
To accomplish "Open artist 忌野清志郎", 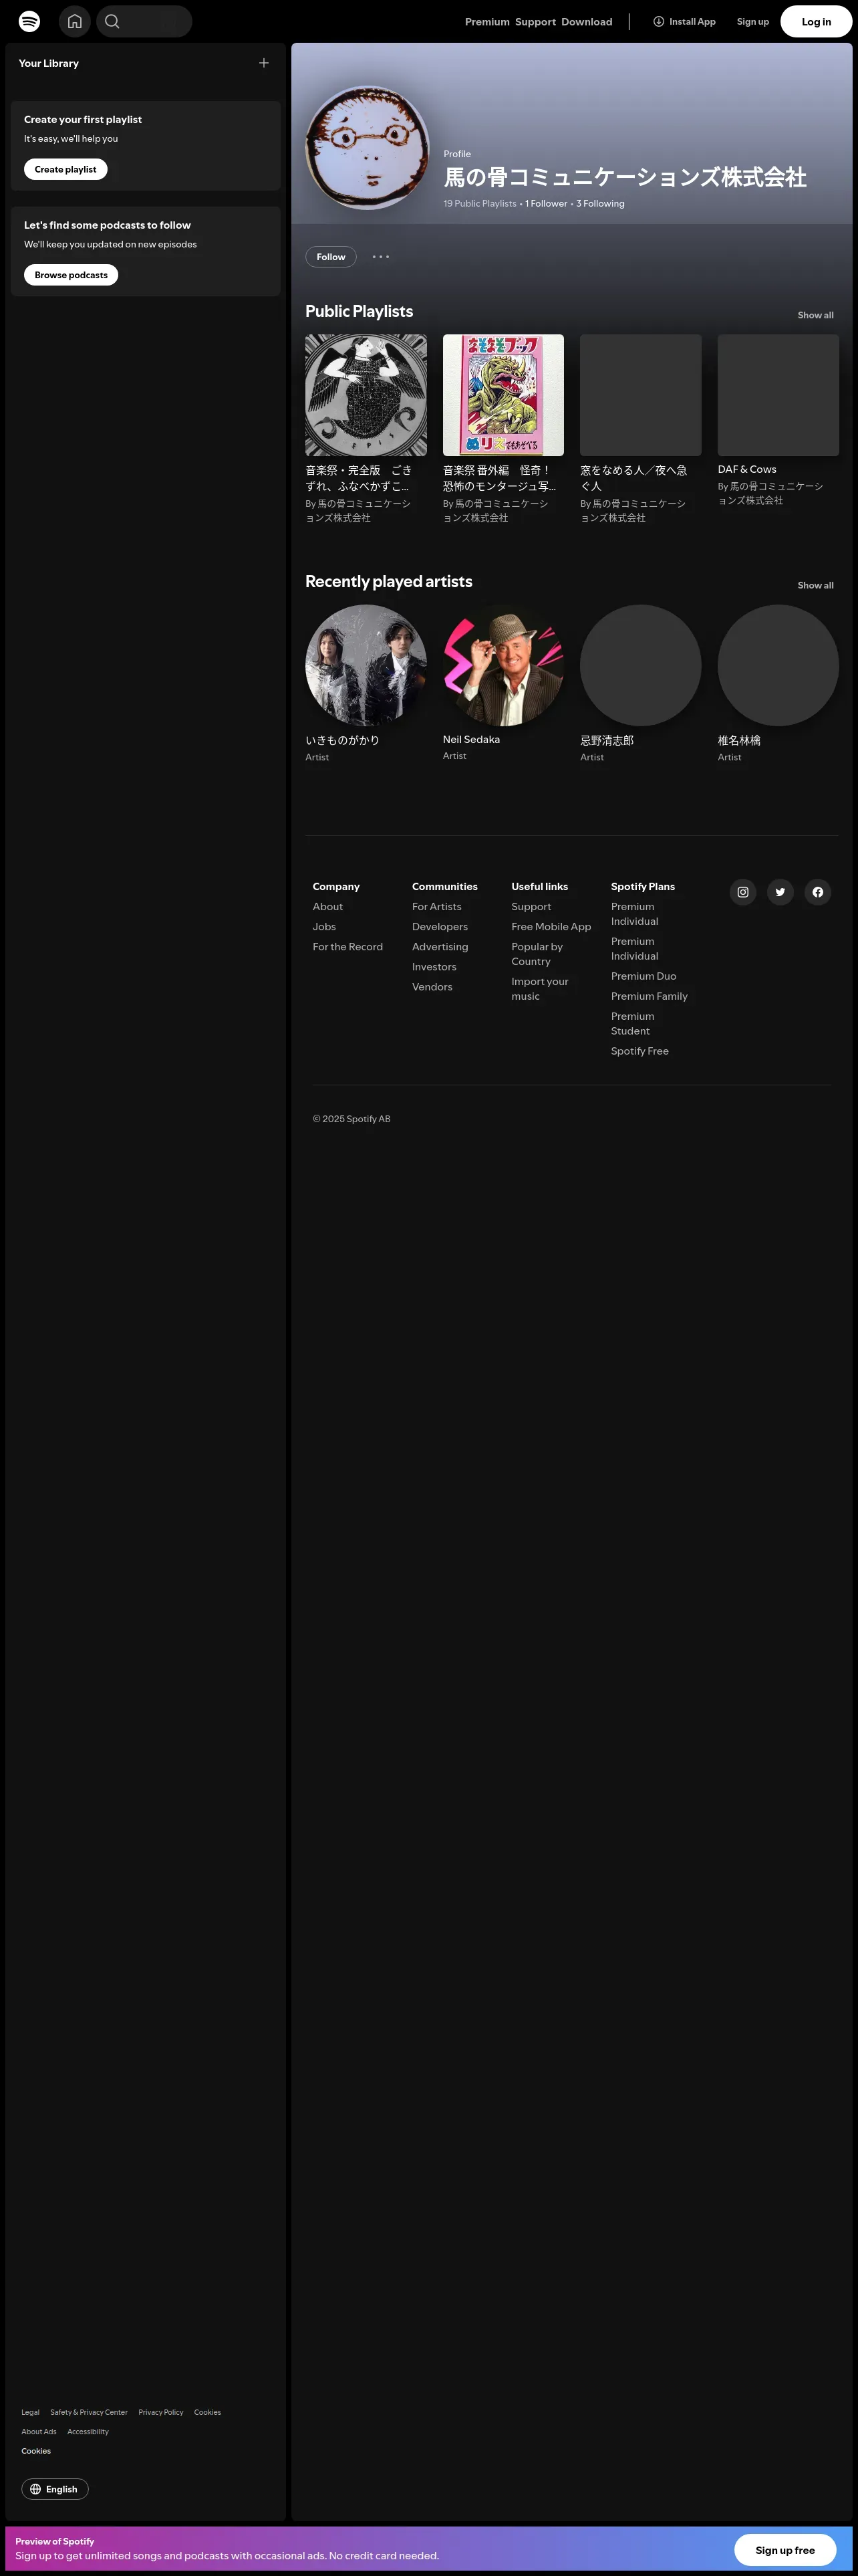I will point(640,685).
